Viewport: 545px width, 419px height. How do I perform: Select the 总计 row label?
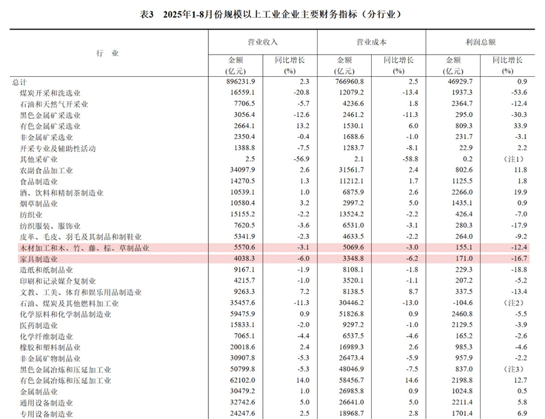[x=20, y=81]
